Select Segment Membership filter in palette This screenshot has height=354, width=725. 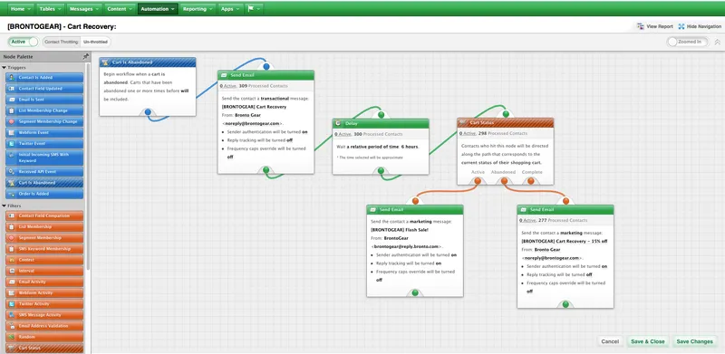[44, 237]
